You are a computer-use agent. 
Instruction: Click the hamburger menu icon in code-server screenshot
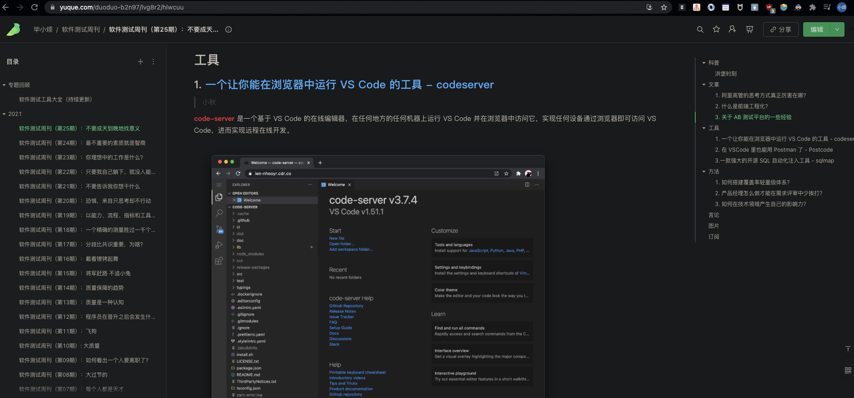[x=219, y=185]
